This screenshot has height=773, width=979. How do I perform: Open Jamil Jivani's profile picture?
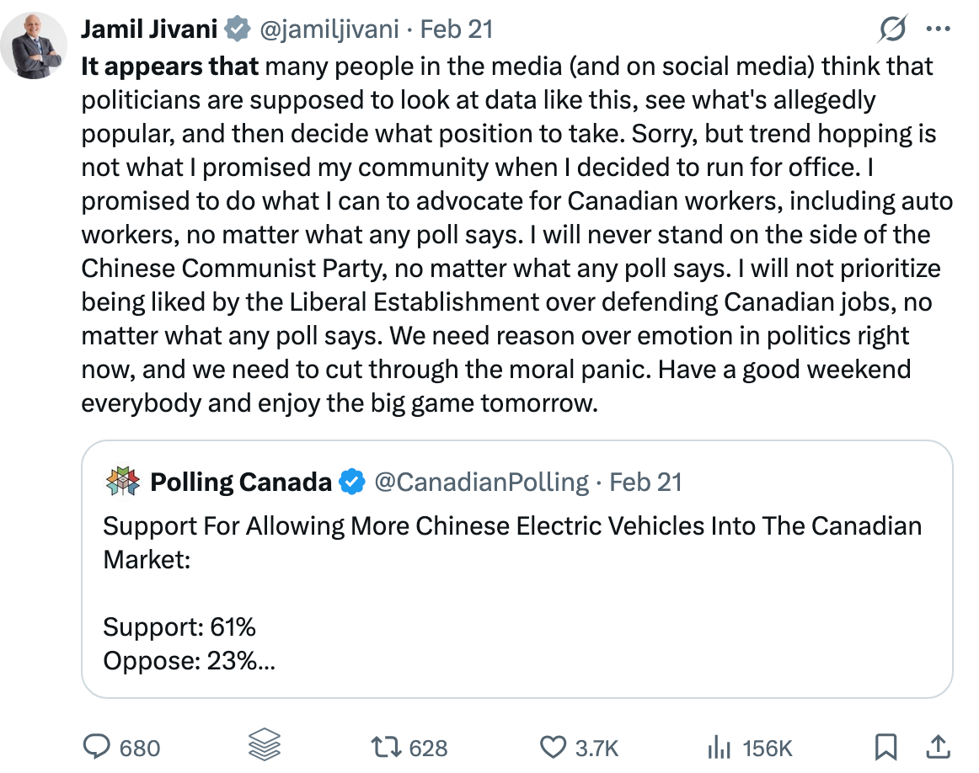point(35,35)
